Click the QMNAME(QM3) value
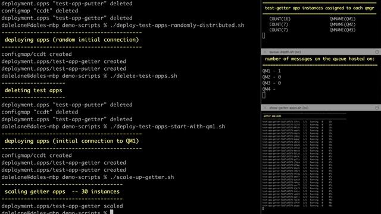The height and width of the screenshot is (214, 381). click(x=342, y=30)
